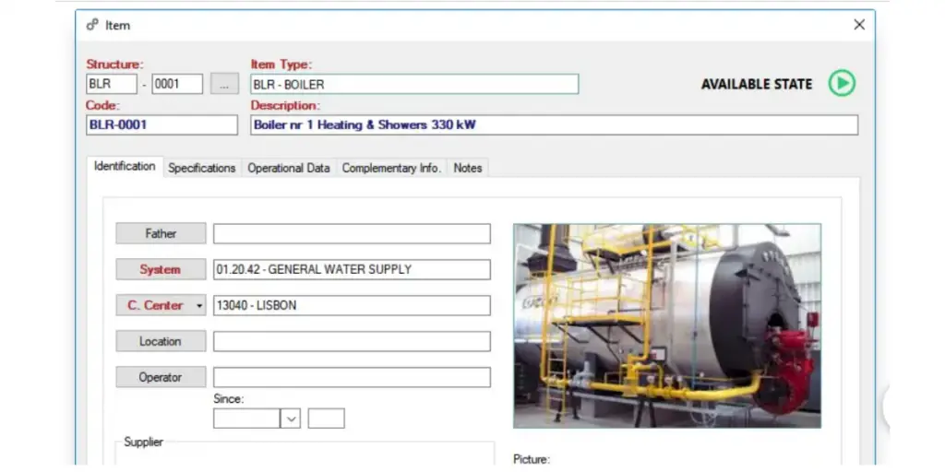Screen dimensions: 945x472
Task: Click the Since date input field
Action: coord(247,419)
